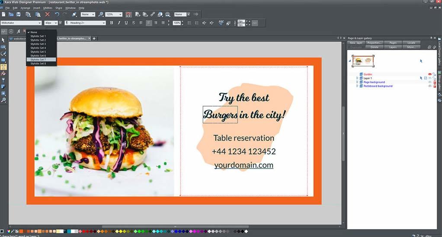
Task: Toggle lock on Page background layer
Action: click(435, 82)
